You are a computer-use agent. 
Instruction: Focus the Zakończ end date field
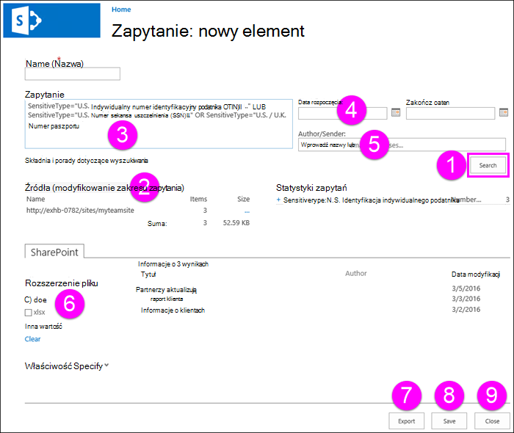point(450,113)
